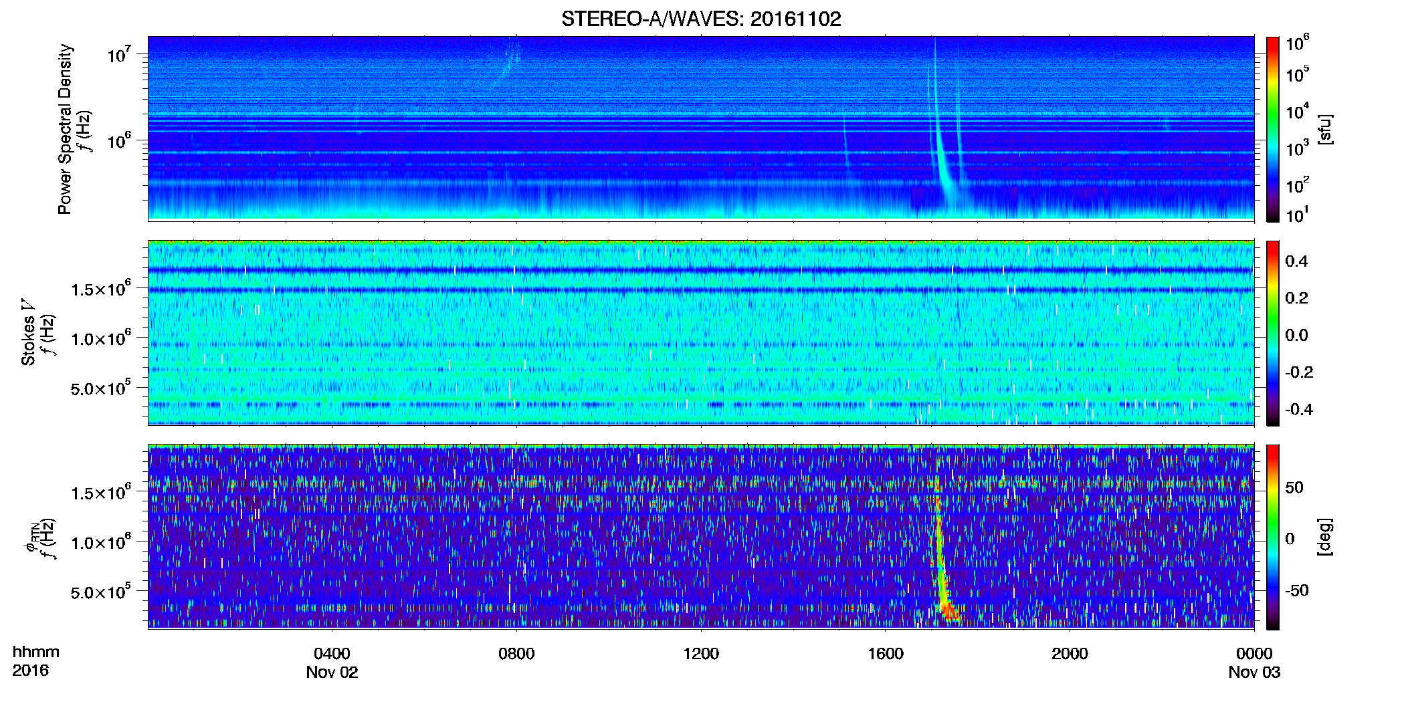
Task: Select the 0000 time tick label
Action: click(x=1254, y=654)
